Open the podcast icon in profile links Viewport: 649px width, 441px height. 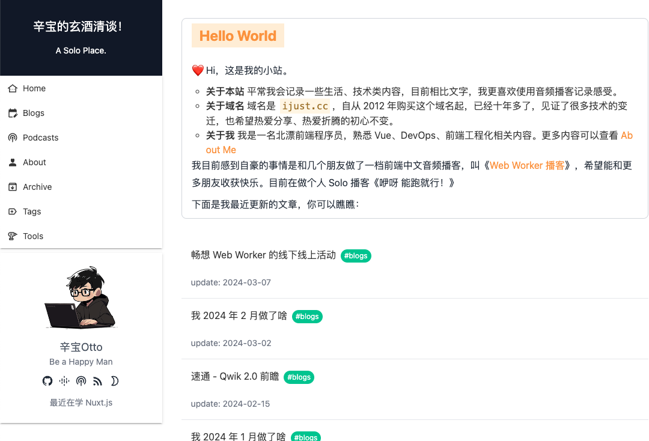pos(81,381)
